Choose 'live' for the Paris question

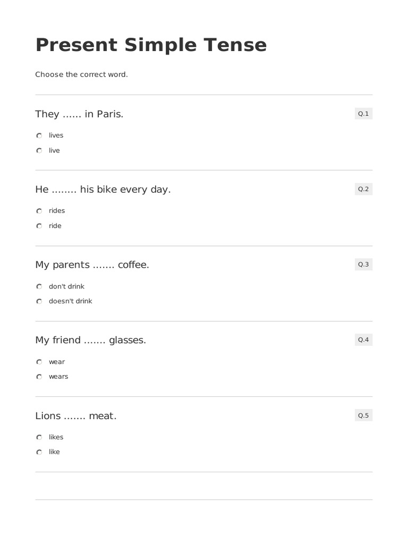[39, 150]
